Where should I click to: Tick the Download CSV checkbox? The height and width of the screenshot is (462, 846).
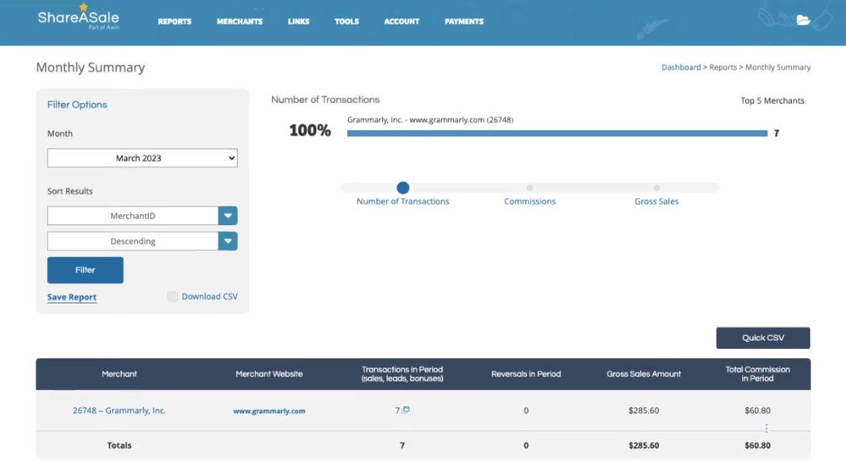(x=172, y=296)
